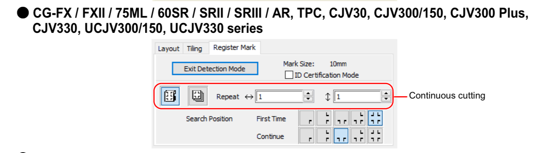This screenshot has height=153, width=551.
Task: Choose Continue one-mark search position
Action: 307,136
